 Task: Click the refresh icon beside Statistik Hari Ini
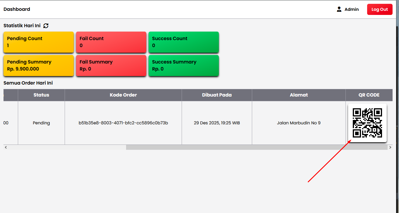click(x=46, y=26)
